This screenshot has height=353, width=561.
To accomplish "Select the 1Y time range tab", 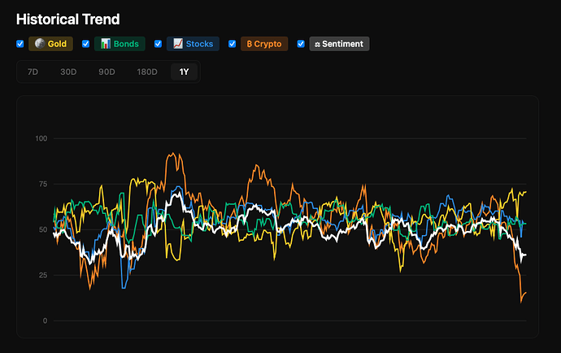I will coord(184,72).
